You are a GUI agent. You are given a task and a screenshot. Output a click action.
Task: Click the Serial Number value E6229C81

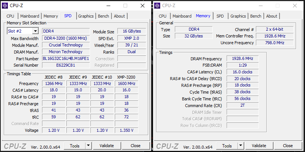[66, 65]
